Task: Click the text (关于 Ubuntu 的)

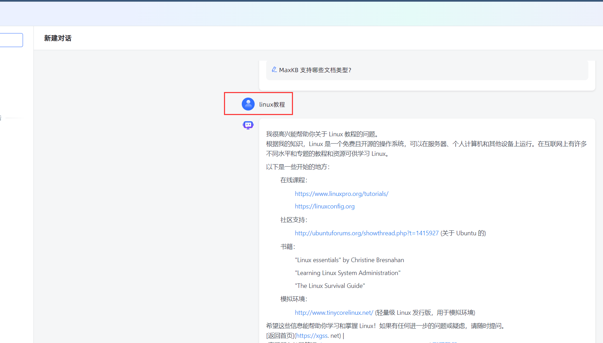Action: tap(463, 233)
